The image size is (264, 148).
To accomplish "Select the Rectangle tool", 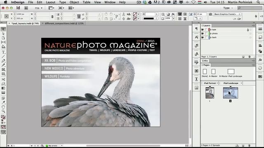I will [x=3, y=74].
